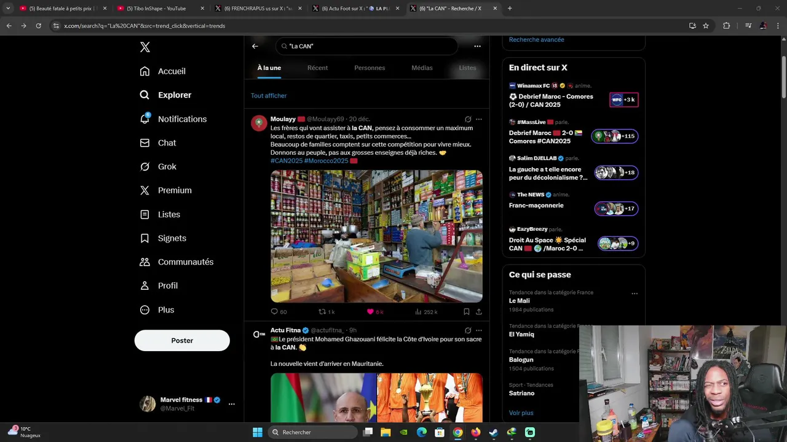Click the #Morocco2025 hashtag

[326, 161]
